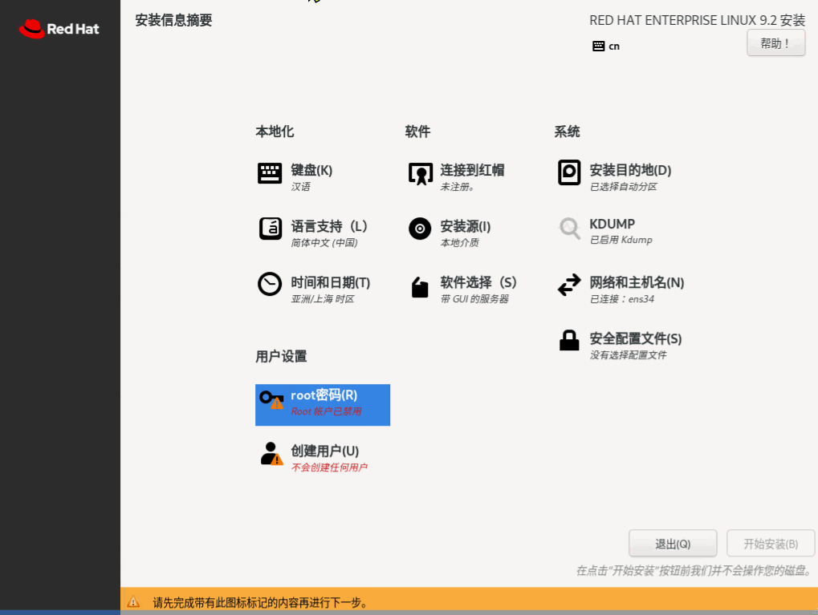Click the red 不会创建任何用户 warning text

click(329, 467)
